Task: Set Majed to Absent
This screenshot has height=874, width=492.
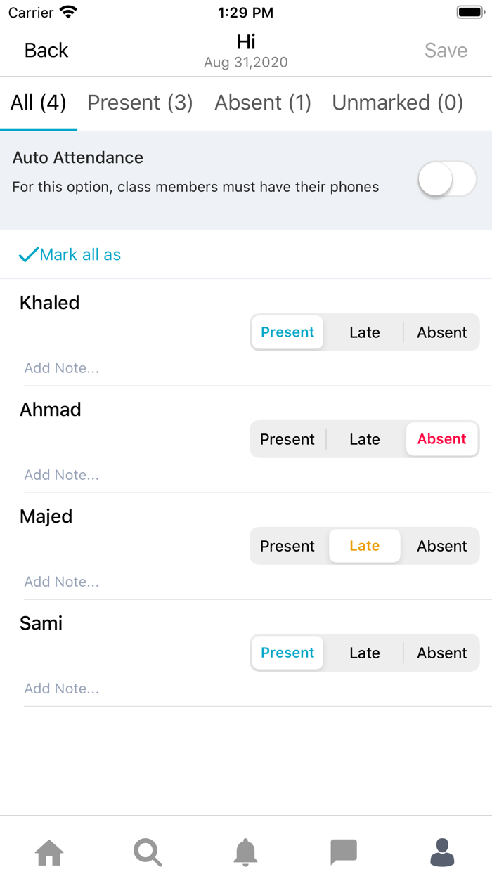Action: click(441, 546)
